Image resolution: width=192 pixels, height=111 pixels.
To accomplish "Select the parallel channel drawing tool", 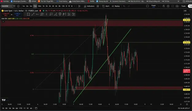I will click(69, 14).
